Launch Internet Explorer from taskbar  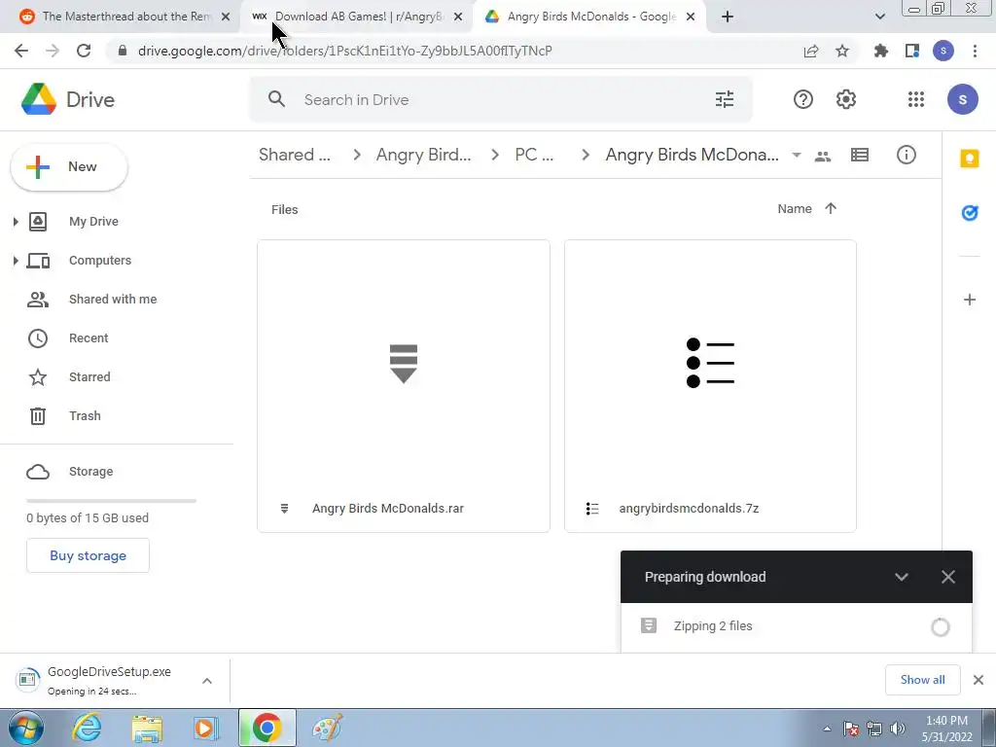coord(87,728)
